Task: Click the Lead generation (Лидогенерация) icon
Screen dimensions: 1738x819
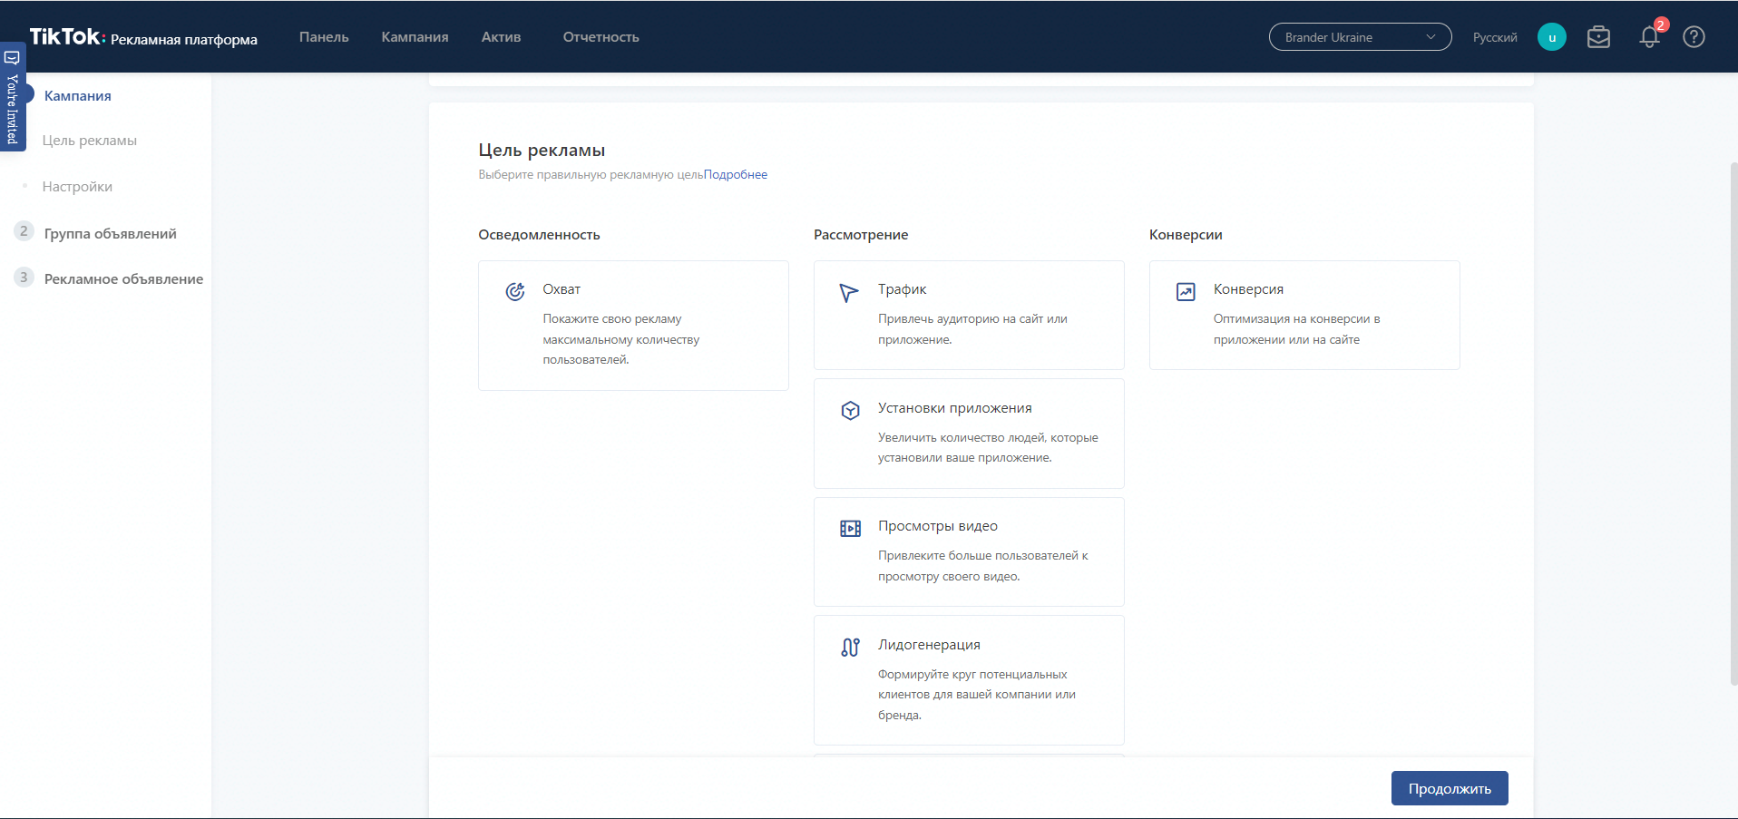Action: (x=850, y=648)
